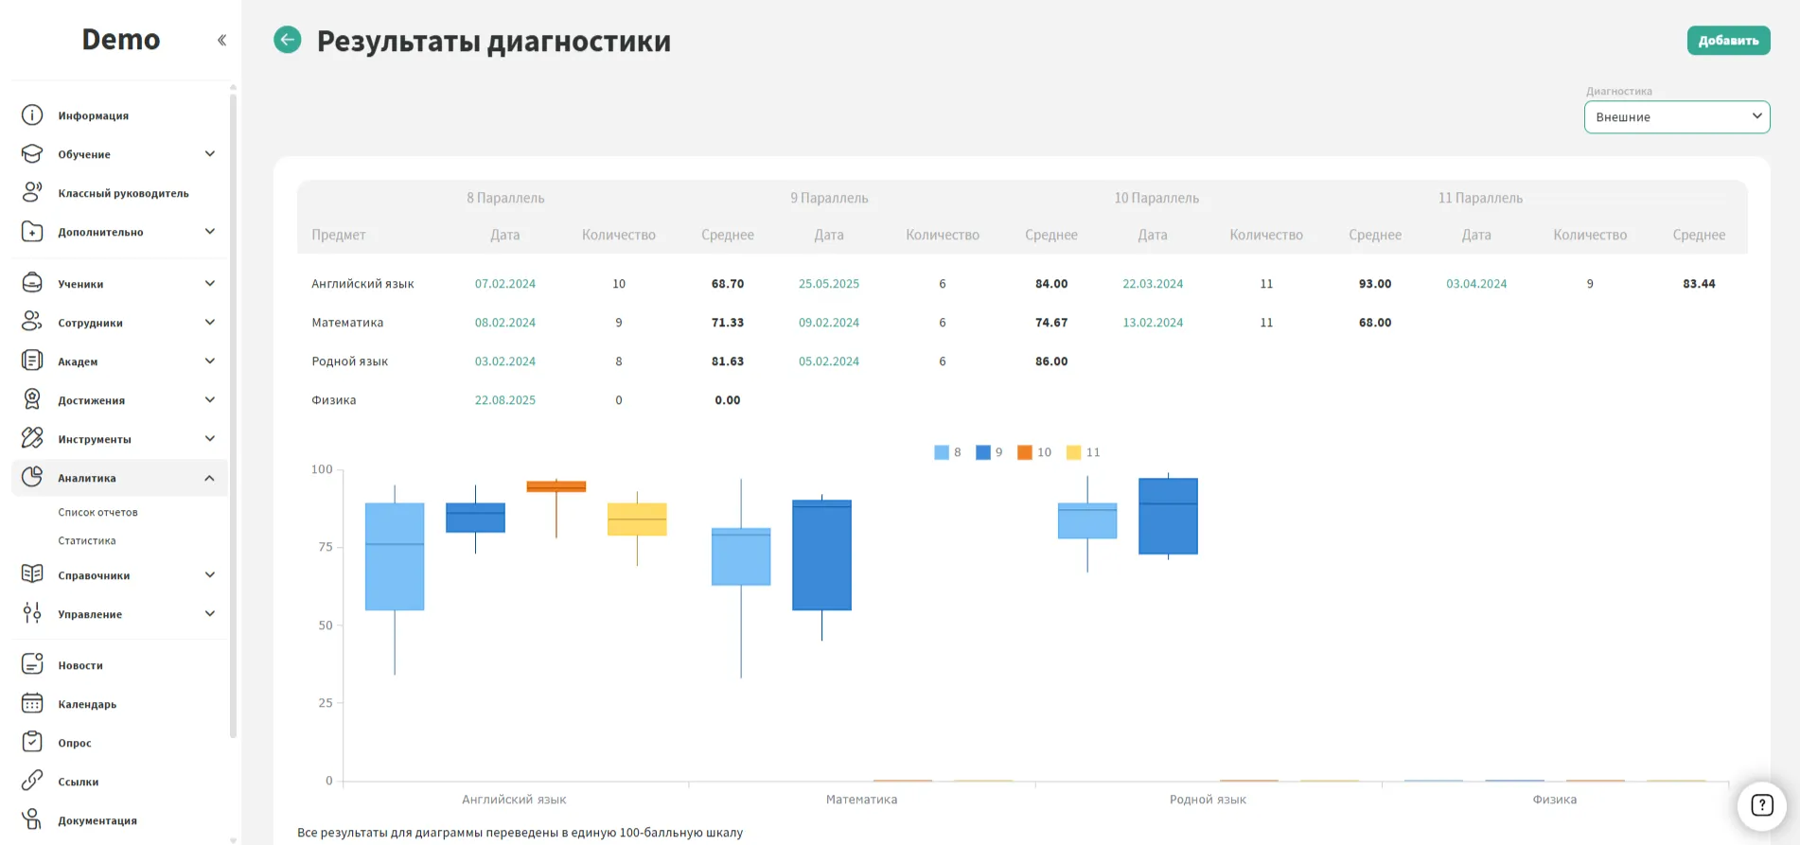This screenshot has height=845, width=1800.
Task: Toggle series 11 in chart legend
Action: (1084, 452)
